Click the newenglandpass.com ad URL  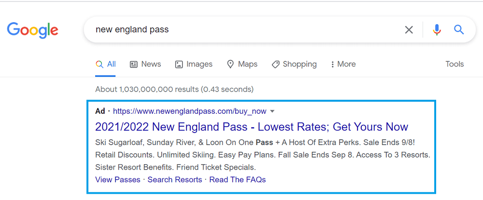point(190,111)
